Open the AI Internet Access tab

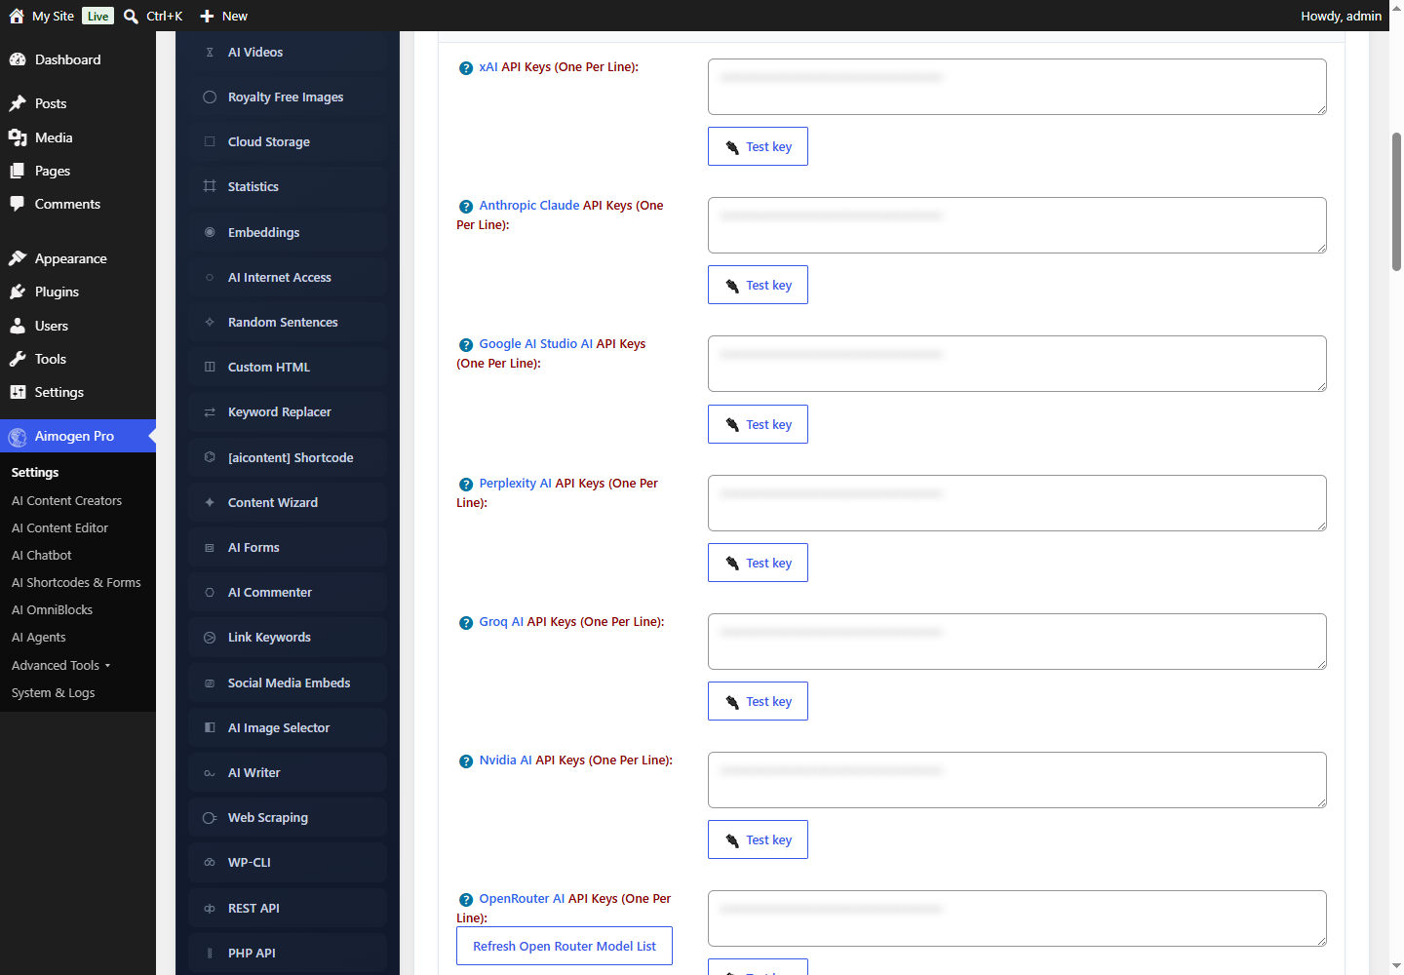point(288,277)
